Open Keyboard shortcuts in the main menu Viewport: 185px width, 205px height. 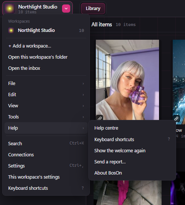[x=46, y=188]
